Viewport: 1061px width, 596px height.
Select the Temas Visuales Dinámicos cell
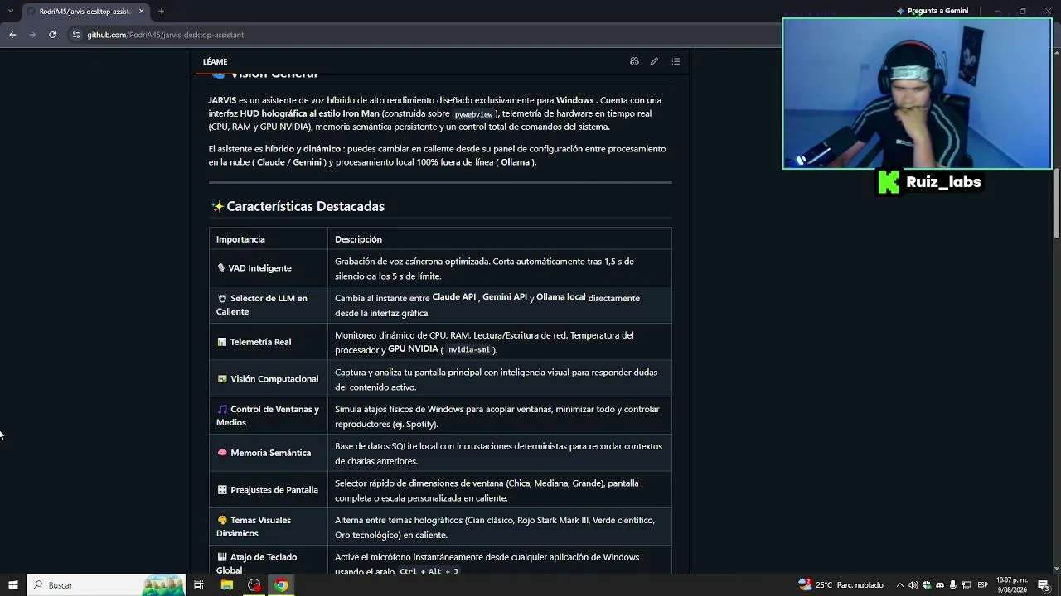(268, 526)
